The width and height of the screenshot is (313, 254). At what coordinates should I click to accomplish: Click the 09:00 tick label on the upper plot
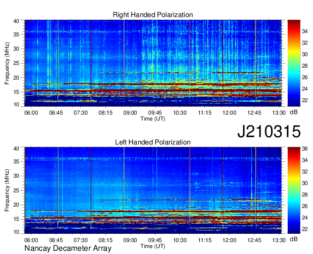(130, 113)
